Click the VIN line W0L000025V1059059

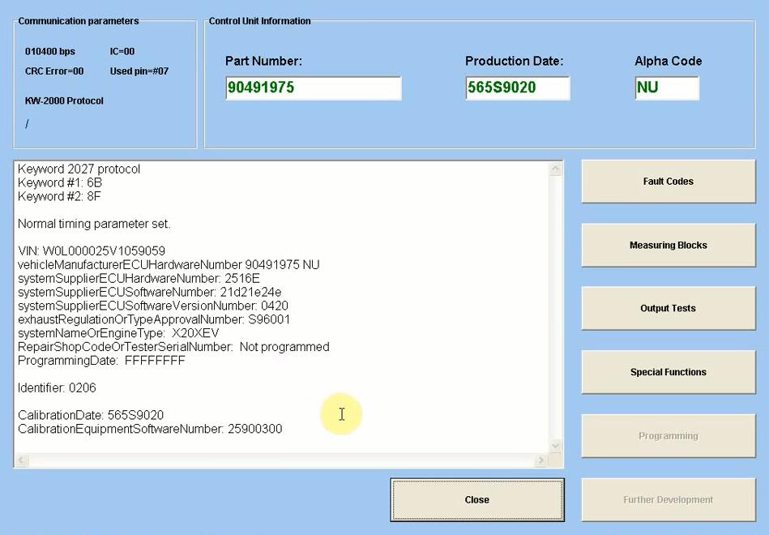[x=92, y=250]
